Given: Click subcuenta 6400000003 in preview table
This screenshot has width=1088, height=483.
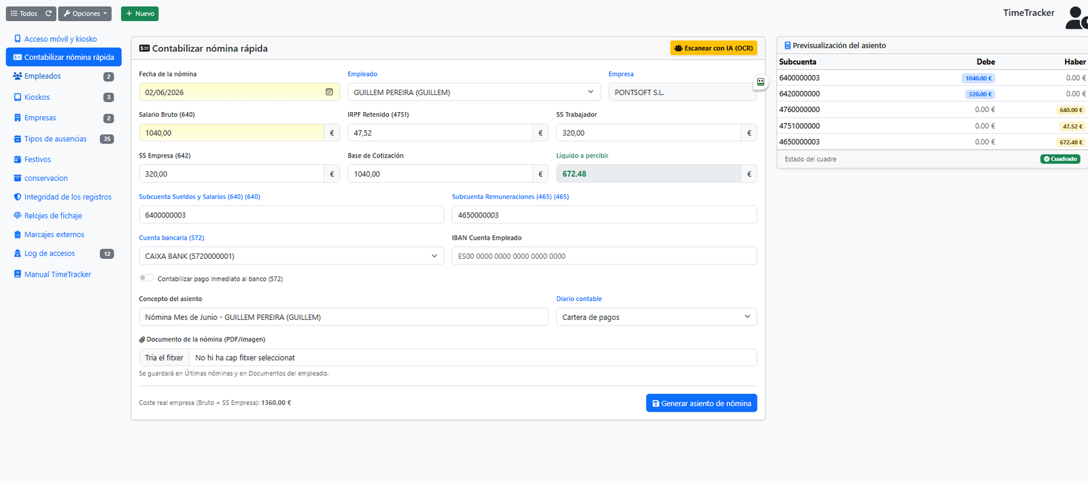Looking at the screenshot, I should click(x=799, y=77).
